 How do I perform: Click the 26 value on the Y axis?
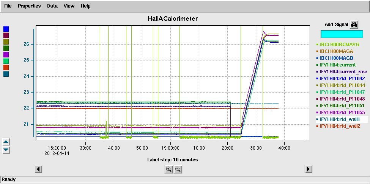click(27, 44)
